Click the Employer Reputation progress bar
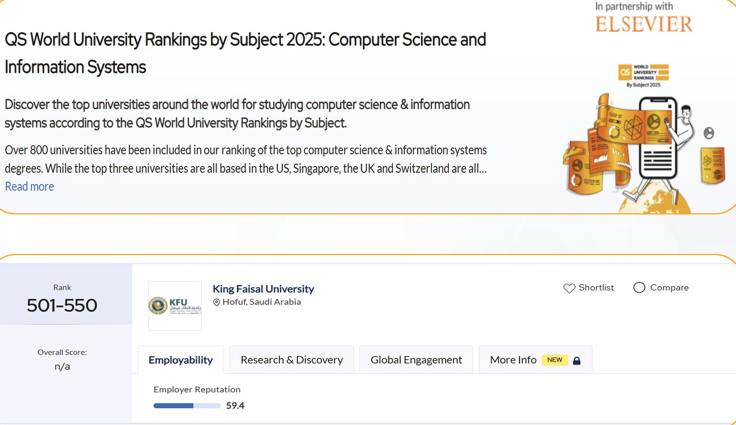Image resolution: width=736 pixels, height=425 pixels. click(187, 406)
